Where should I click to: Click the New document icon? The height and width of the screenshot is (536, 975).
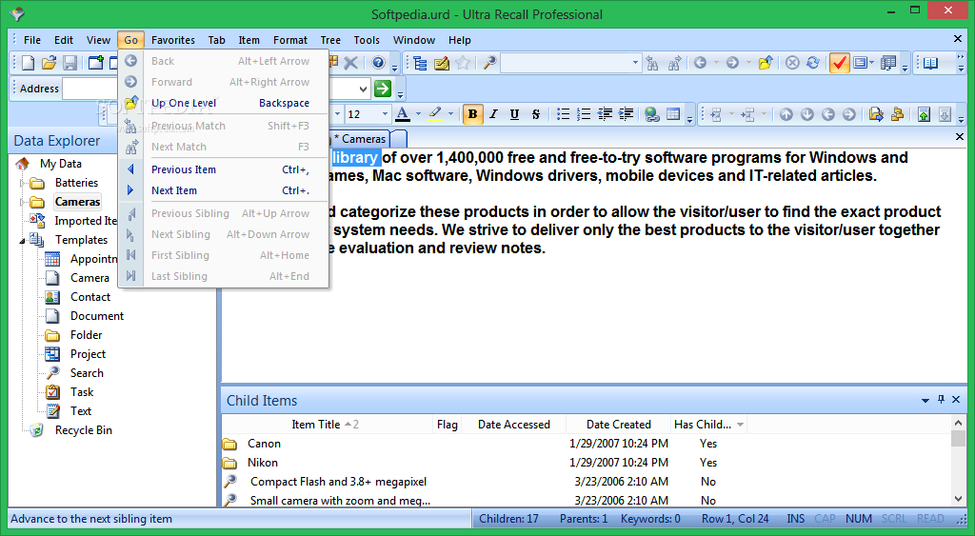tap(28, 63)
